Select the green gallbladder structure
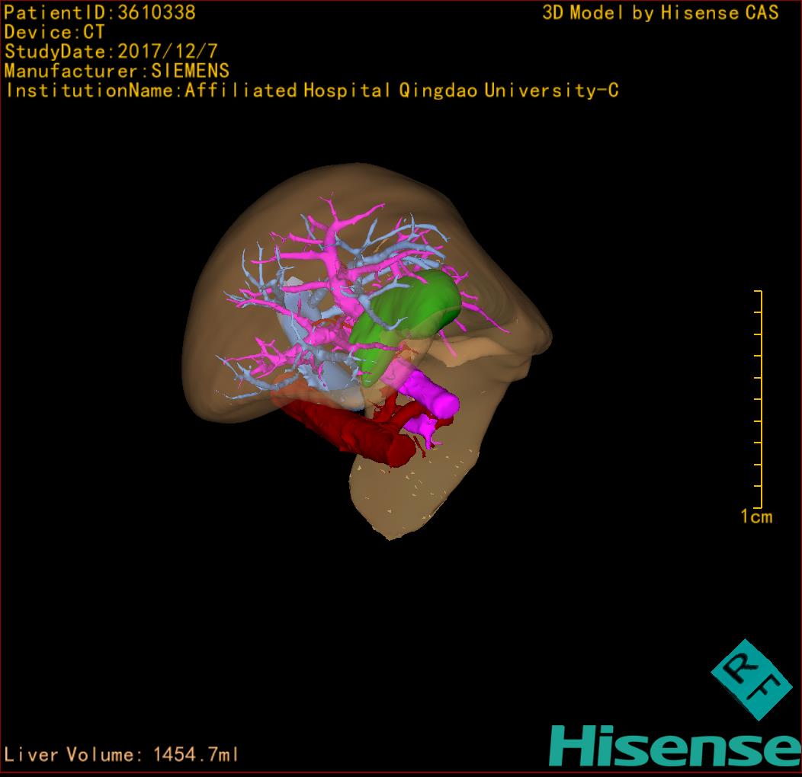The image size is (802, 777). 415,313
